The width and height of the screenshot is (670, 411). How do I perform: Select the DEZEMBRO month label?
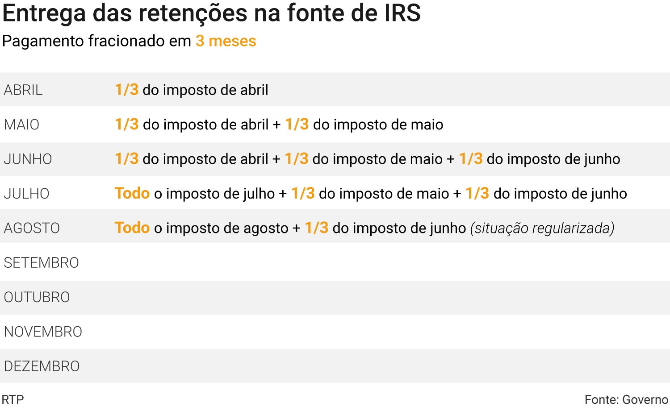(42, 366)
